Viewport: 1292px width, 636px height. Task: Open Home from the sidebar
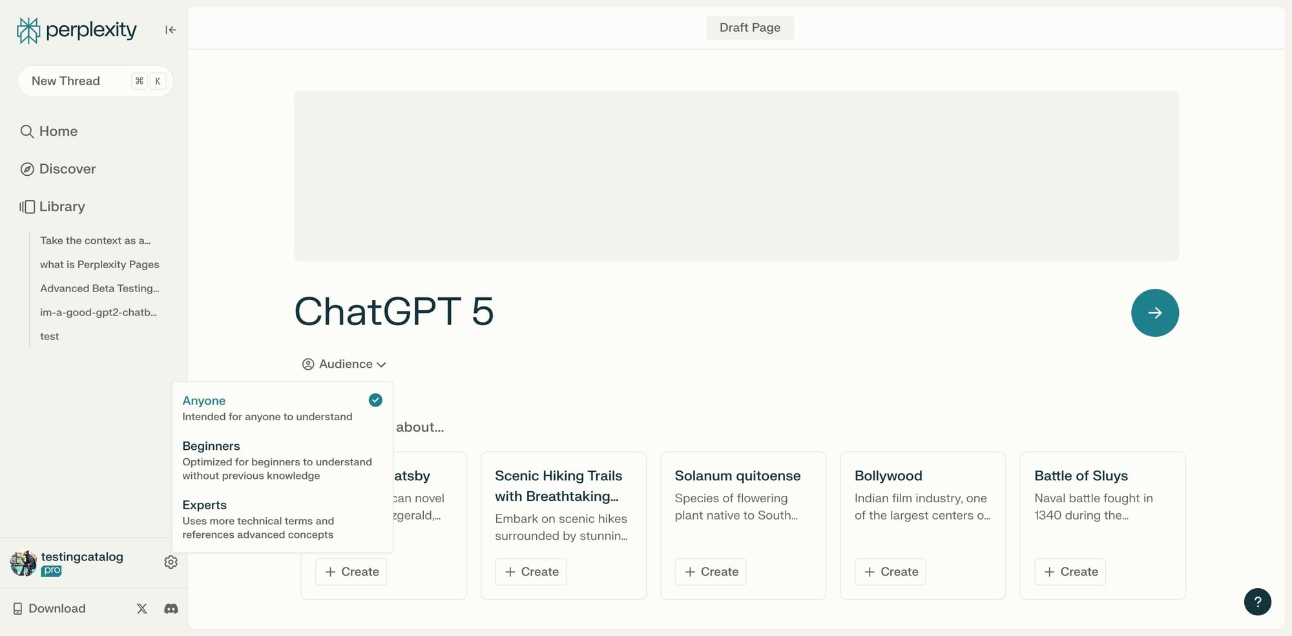(x=57, y=131)
